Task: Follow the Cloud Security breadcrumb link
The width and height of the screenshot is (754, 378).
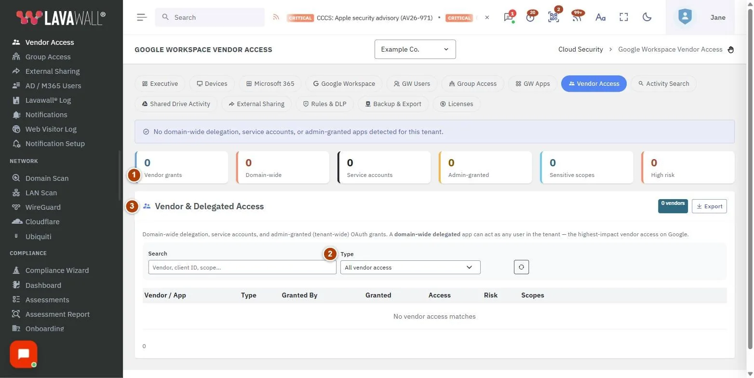Action: click(x=580, y=49)
